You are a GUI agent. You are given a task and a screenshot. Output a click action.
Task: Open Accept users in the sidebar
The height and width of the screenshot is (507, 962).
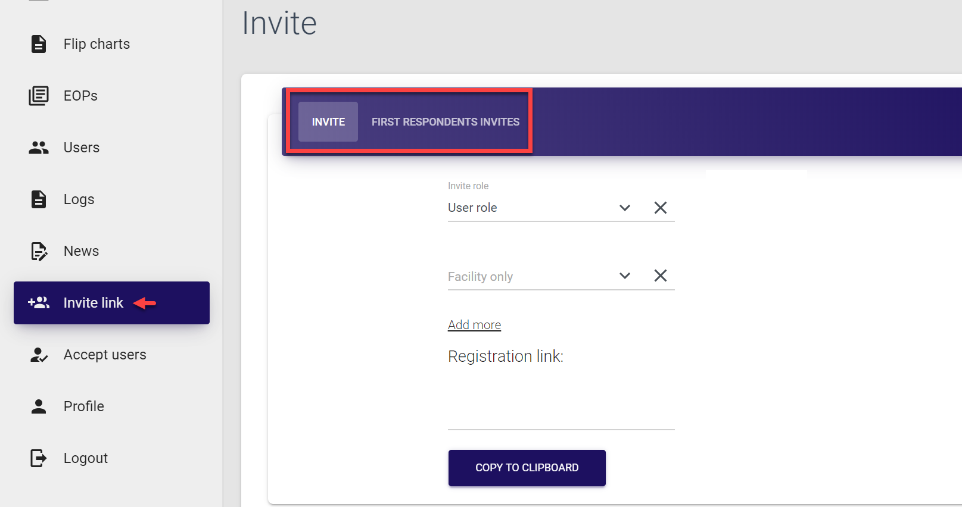coord(105,355)
